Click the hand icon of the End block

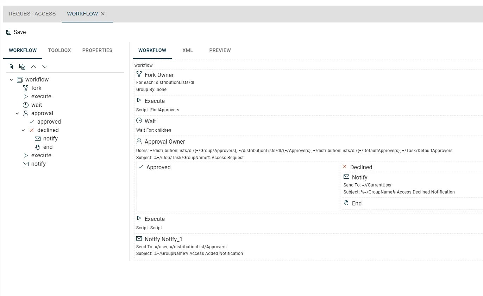[346, 203]
